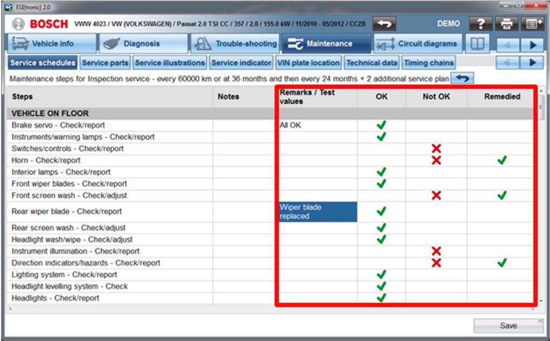Toggle OK check for Headlight levelling system

381,286
